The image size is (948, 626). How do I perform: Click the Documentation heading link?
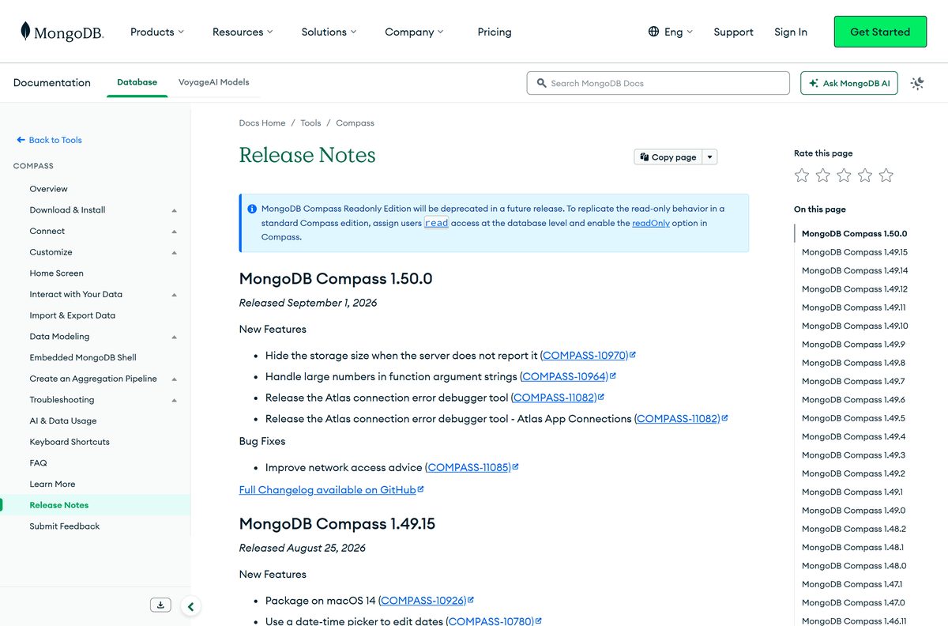pyautogui.click(x=52, y=82)
